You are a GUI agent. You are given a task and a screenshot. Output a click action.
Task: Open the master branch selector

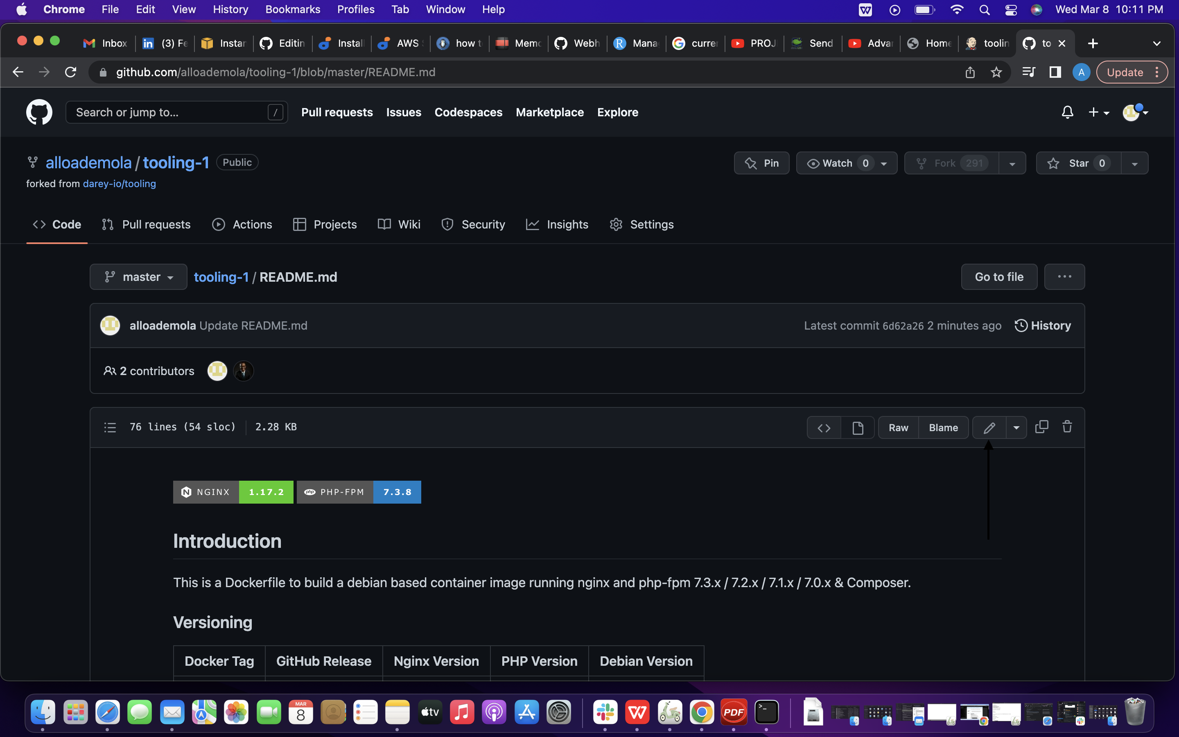pos(138,276)
